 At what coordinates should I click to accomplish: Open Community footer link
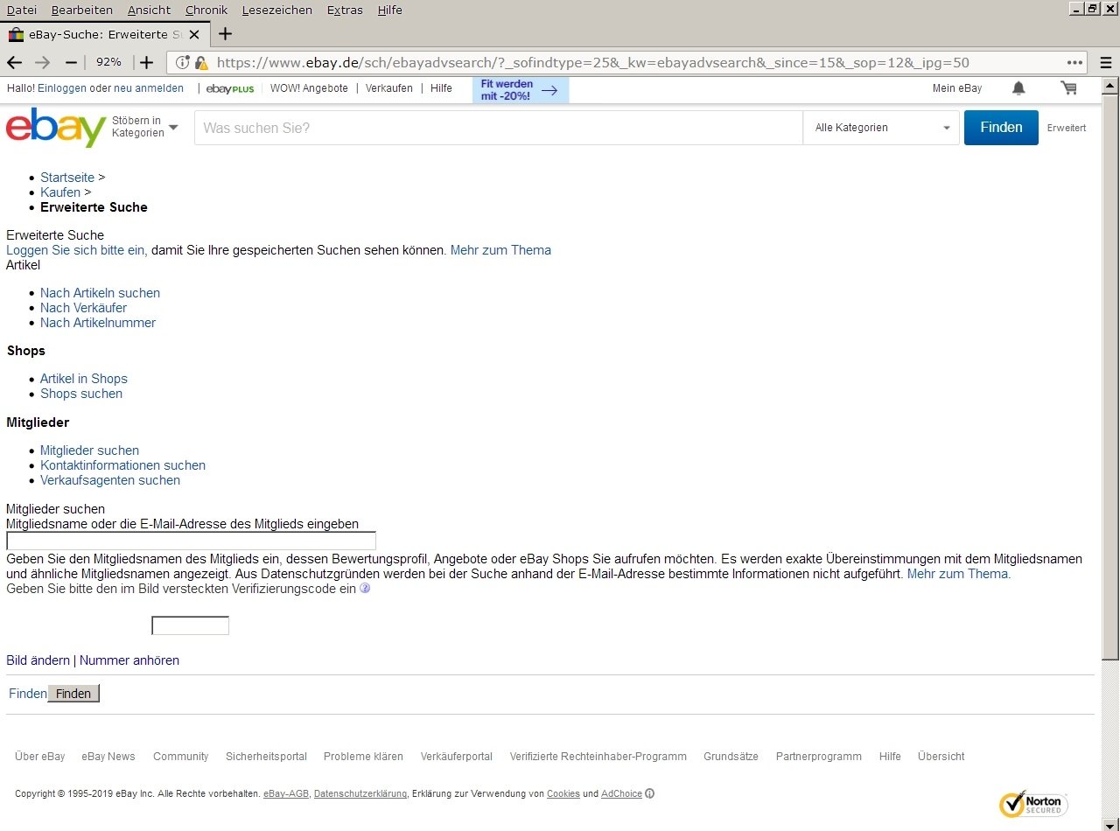(x=181, y=757)
